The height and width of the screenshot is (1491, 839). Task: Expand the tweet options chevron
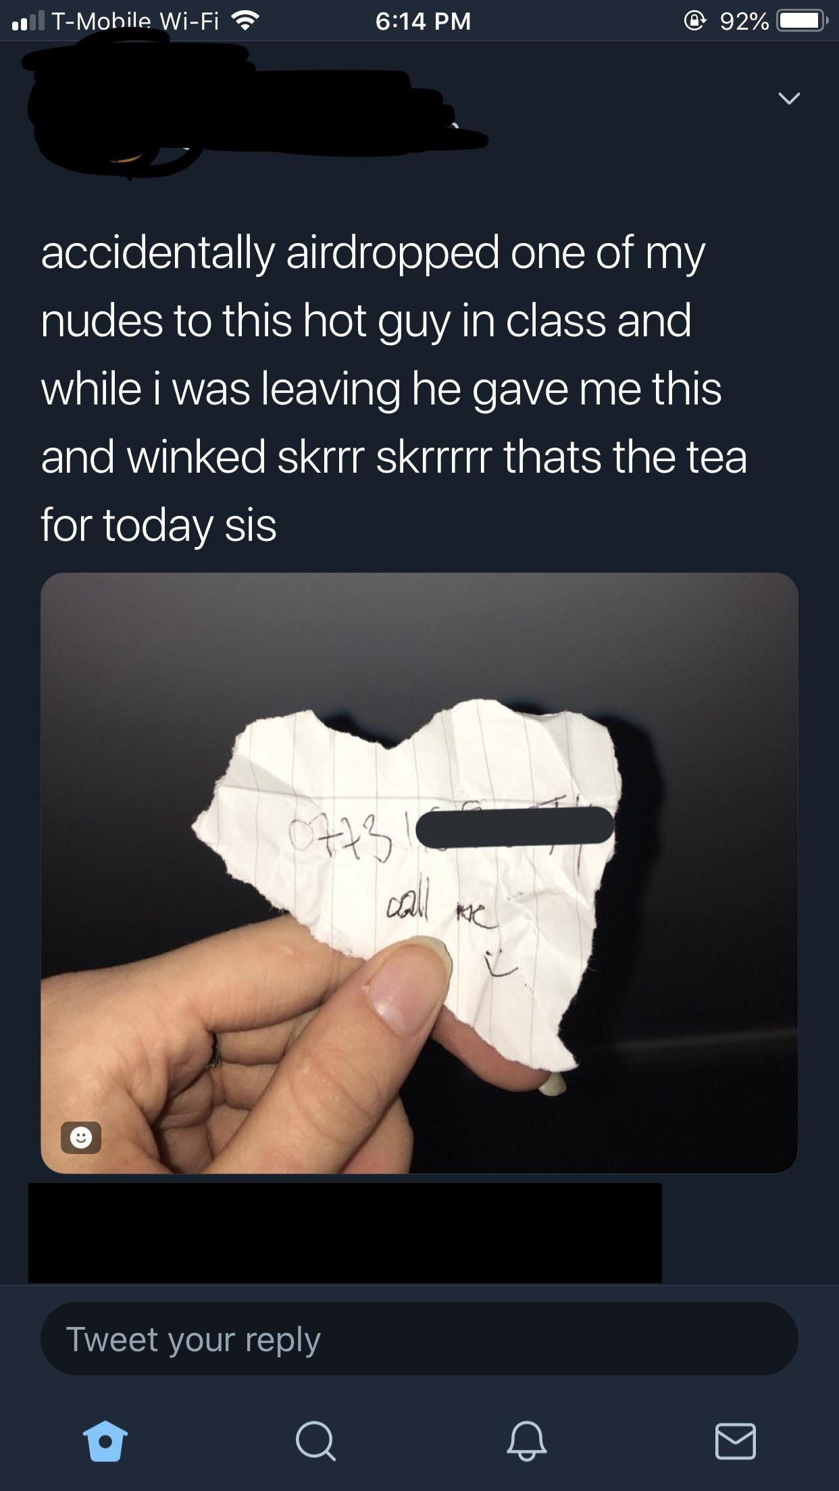point(788,99)
